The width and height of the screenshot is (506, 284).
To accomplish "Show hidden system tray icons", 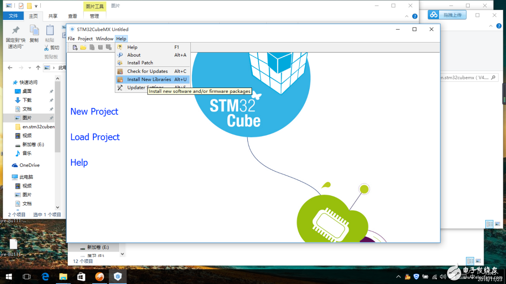I will 398,276.
